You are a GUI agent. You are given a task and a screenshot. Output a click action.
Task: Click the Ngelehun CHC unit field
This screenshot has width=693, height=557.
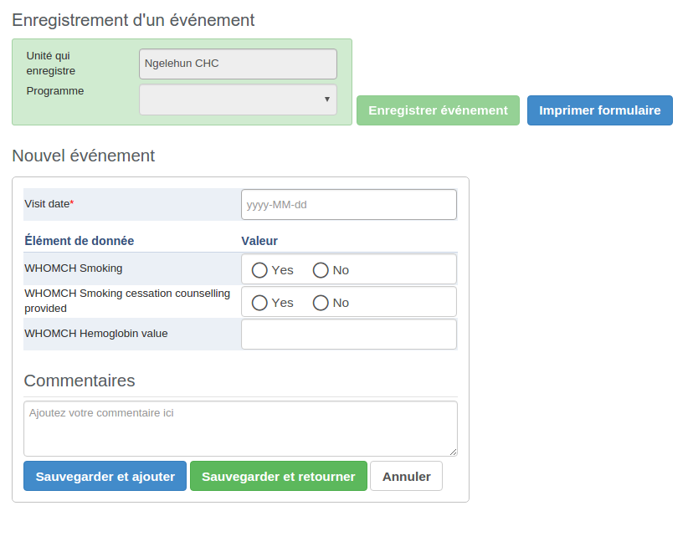[238, 64]
